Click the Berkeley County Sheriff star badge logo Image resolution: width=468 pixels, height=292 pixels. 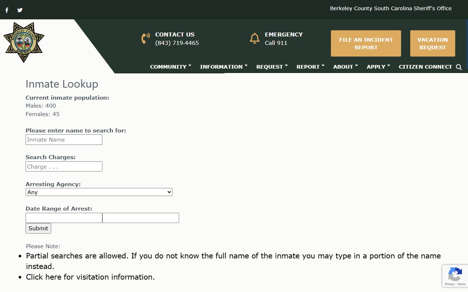click(24, 42)
